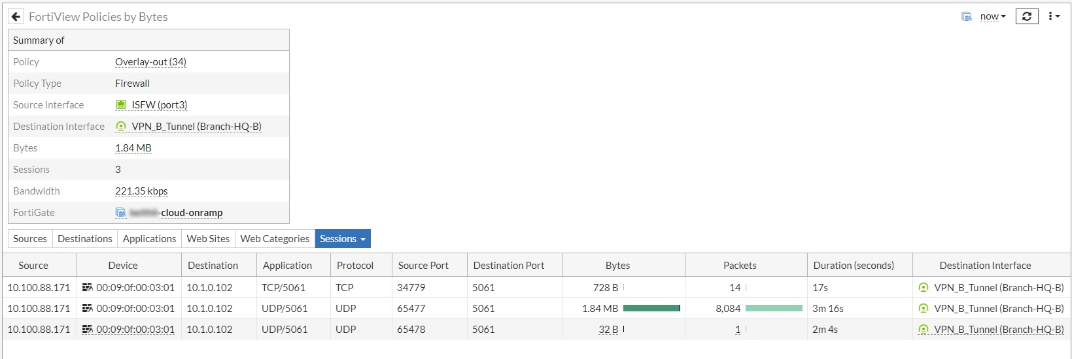Click the 8,084 packets bar
Screen dimensions: 1072x359
click(774, 308)
